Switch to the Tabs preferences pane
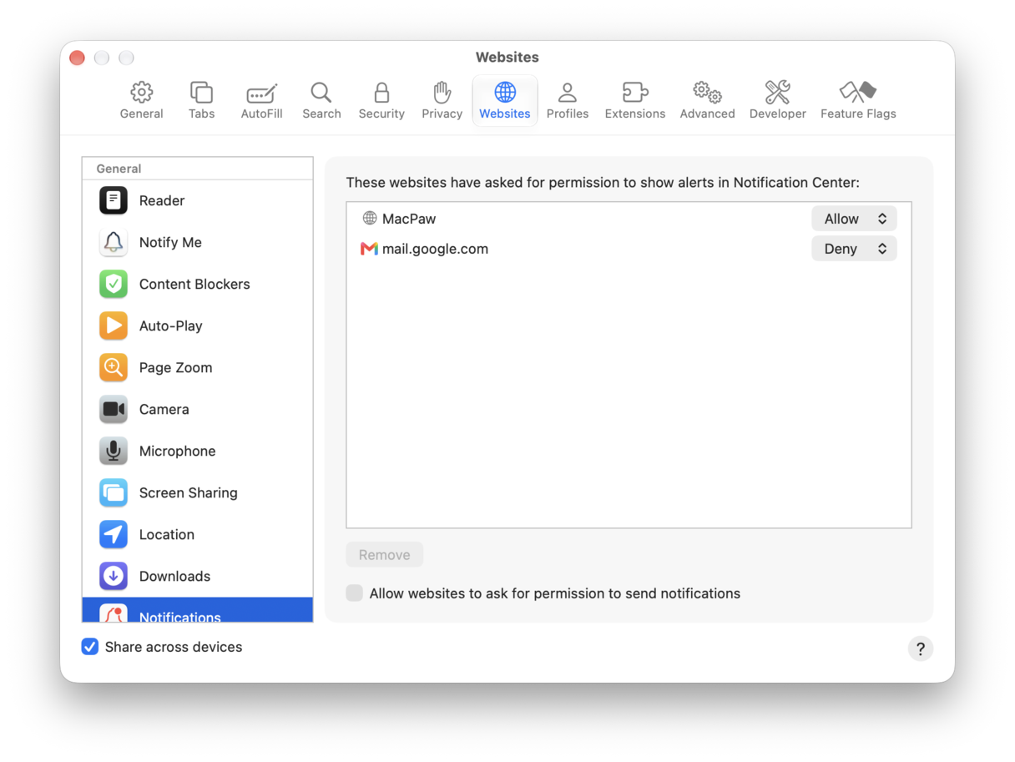Viewport: 1015px width, 762px height. pos(201,101)
